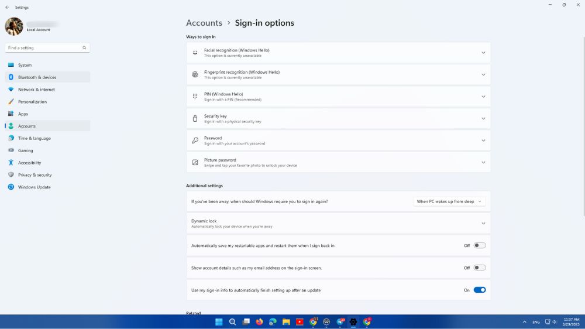Navigate to Privacy & security
Image resolution: width=585 pixels, height=329 pixels.
click(x=47, y=175)
